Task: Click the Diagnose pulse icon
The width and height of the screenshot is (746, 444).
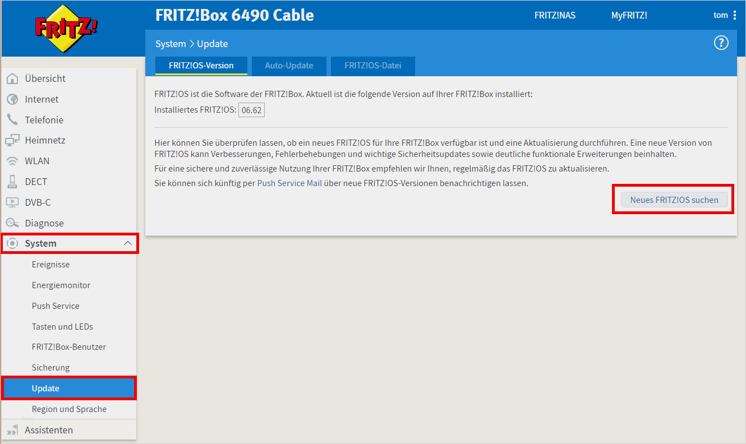Action: click(12, 223)
